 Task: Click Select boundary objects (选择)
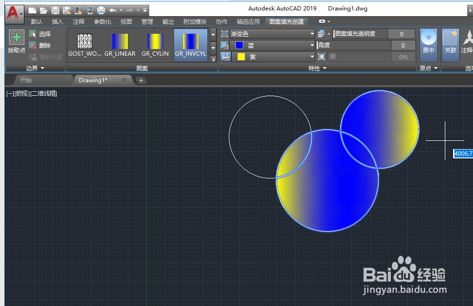(40, 34)
